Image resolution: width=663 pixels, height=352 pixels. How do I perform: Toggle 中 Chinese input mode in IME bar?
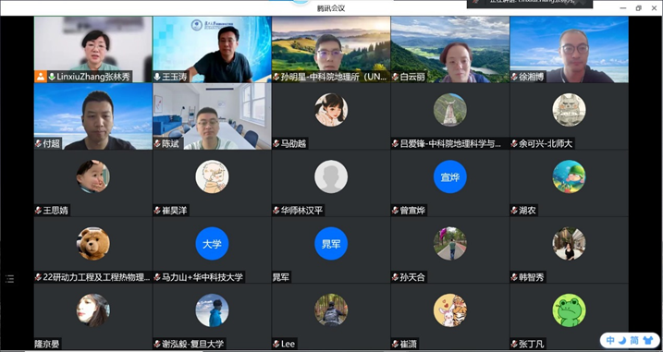click(610, 340)
